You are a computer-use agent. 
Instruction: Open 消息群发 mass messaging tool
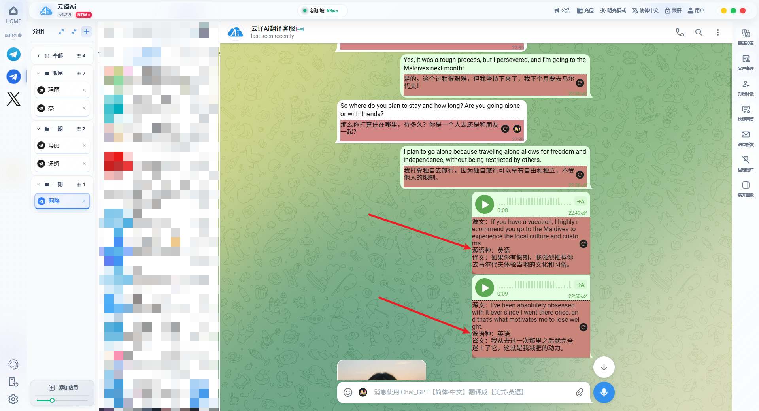click(746, 138)
